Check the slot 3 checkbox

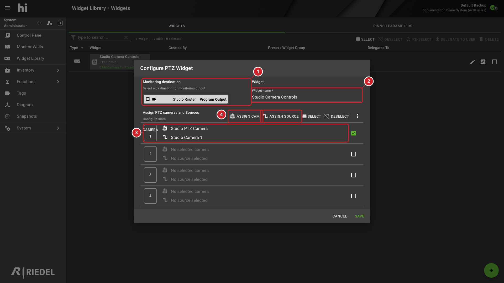(x=354, y=175)
